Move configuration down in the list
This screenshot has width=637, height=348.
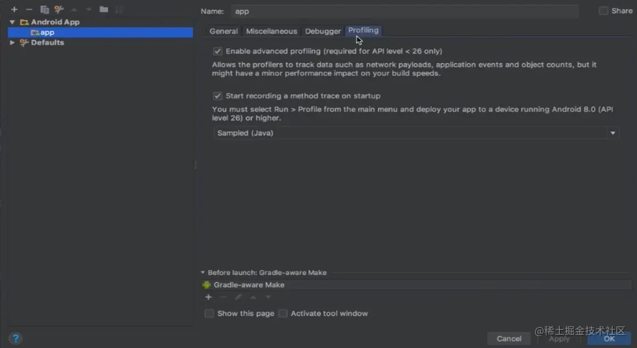[88, 9]
